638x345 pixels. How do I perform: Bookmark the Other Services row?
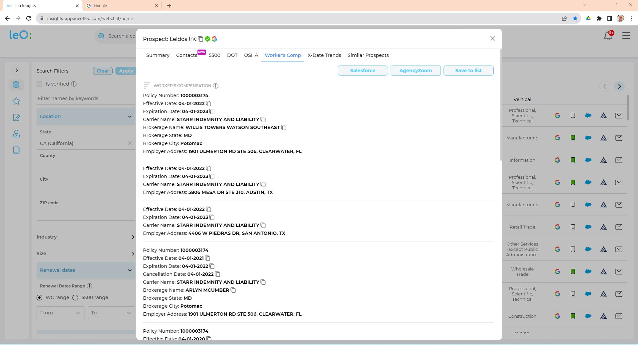(x=573, y=249)
